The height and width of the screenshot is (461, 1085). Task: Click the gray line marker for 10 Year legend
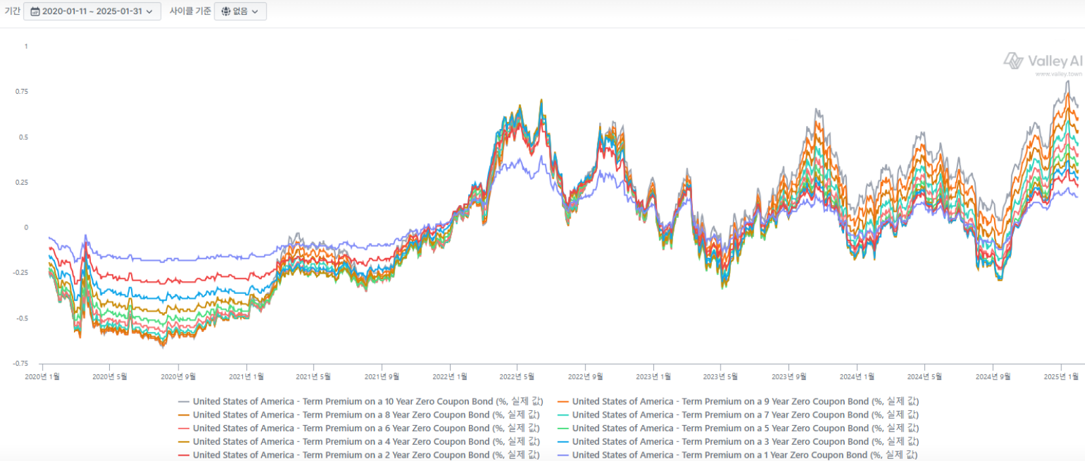tap(183, 402)
